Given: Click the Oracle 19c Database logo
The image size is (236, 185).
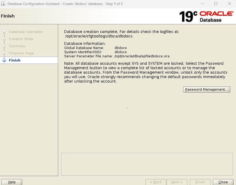Looking at the screenshot, I should click(206, 16).
